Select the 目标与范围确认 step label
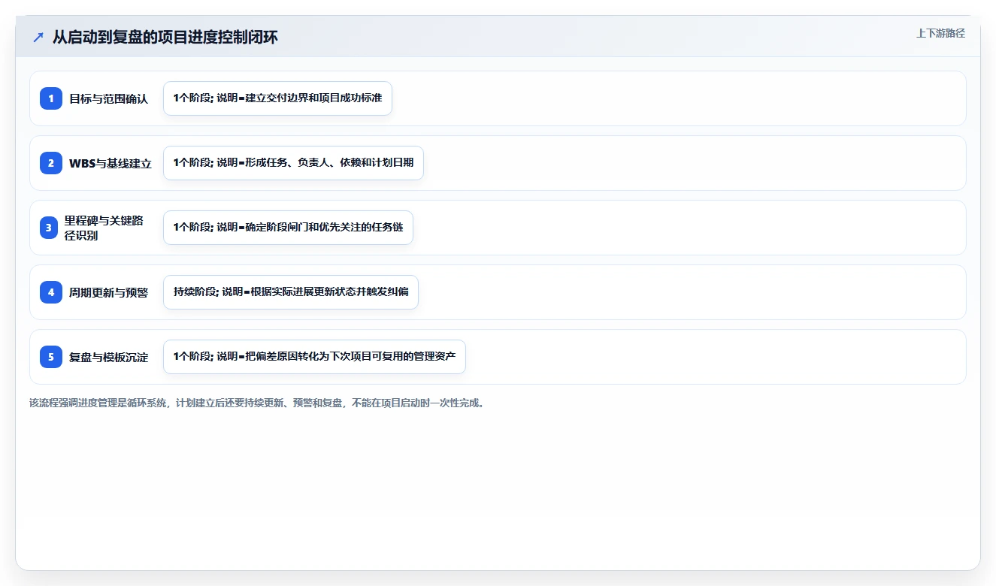The image size is (996, 586). click(x=109, y=98)
